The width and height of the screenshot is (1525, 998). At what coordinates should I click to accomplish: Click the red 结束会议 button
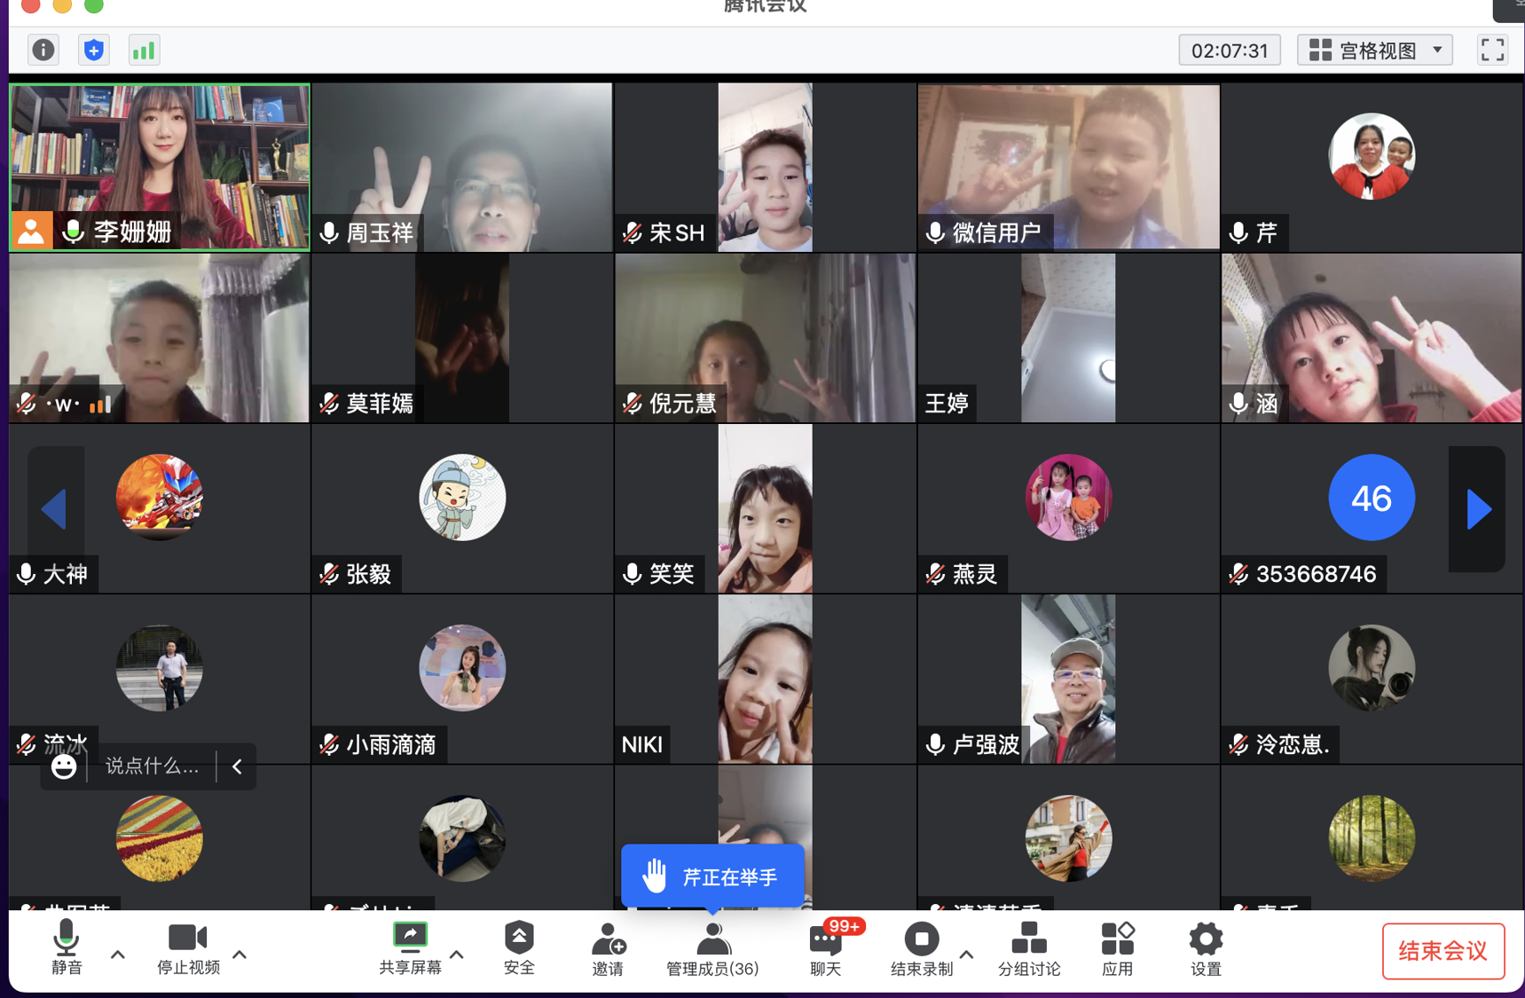(x=1442, y=951)
